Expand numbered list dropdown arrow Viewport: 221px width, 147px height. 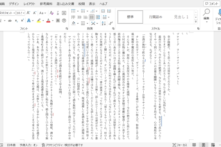point(87,11)
